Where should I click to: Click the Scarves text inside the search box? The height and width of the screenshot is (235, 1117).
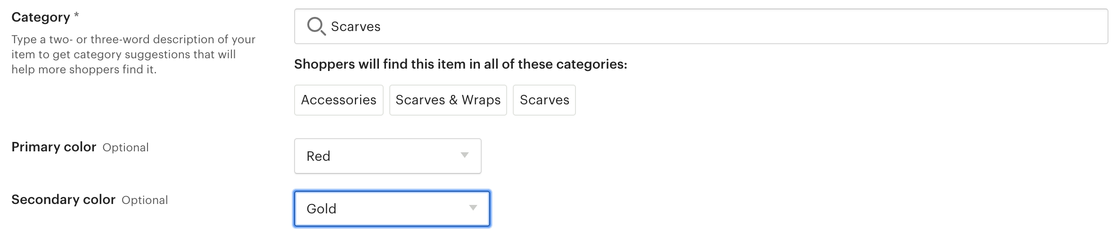point(355,27)
